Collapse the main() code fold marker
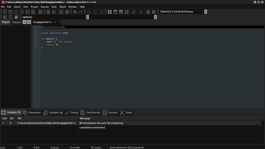The height and width of the screenshot is (149, 265). tap(39, 39)
